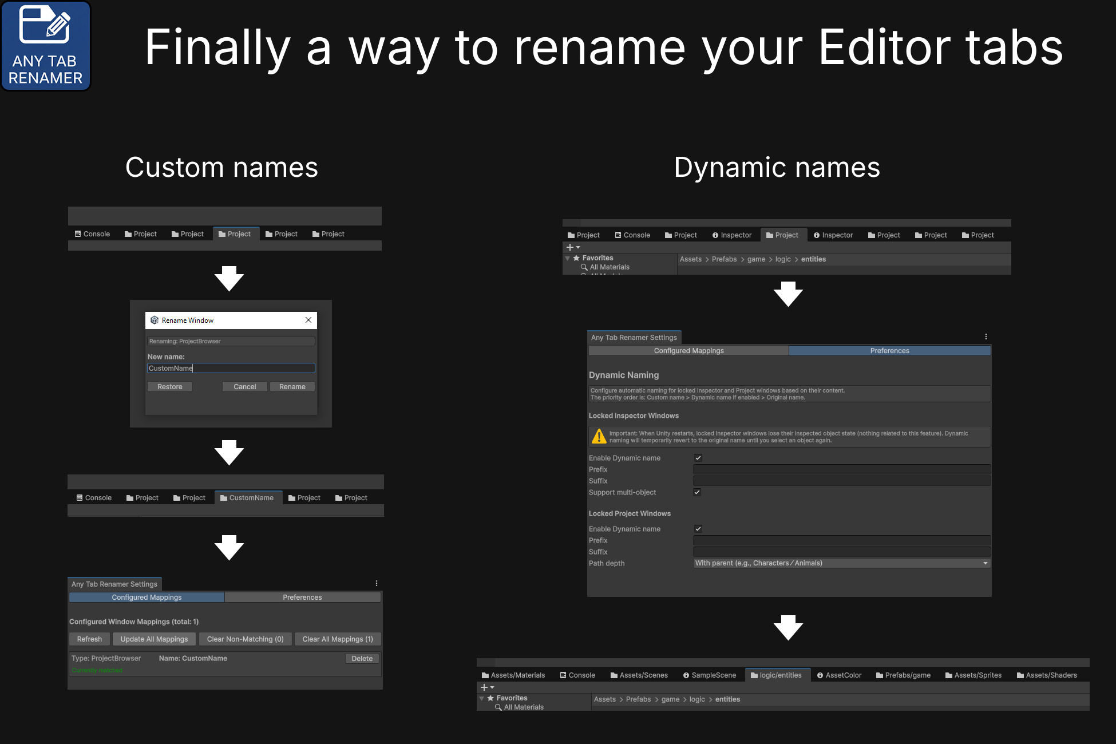Click the logic breadcrumb in the upper Project panel
The width and height of the screenshot is (1116, 744).
coord(783,259)
